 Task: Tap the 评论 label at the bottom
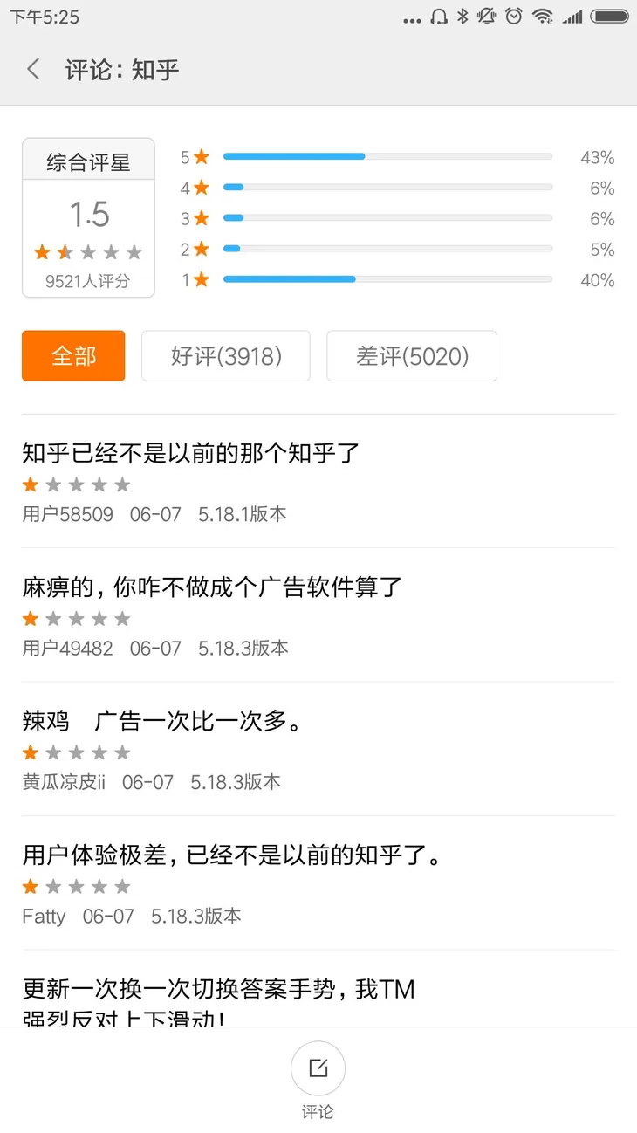click(318, 1112)
